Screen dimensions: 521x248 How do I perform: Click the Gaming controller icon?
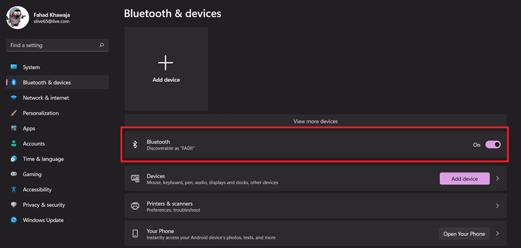click(13, 174)
